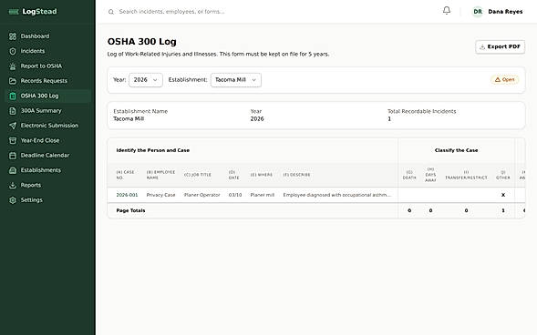Image resolution: width=537 pixels, height=335 pixels.
Task: Click the Incidents shield icon
Action: point(13,51)
